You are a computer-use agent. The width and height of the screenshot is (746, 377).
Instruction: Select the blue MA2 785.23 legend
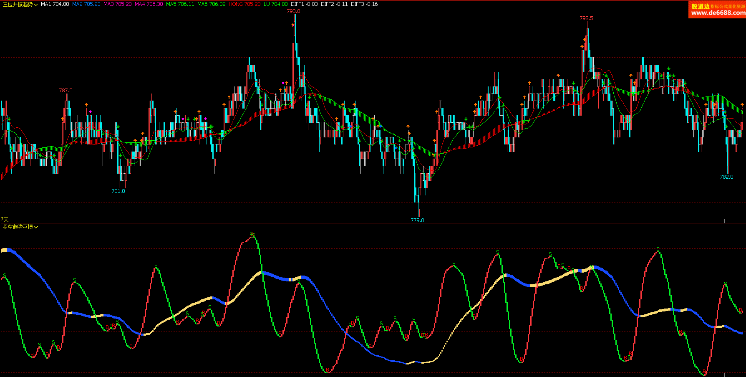pos(86,4)
